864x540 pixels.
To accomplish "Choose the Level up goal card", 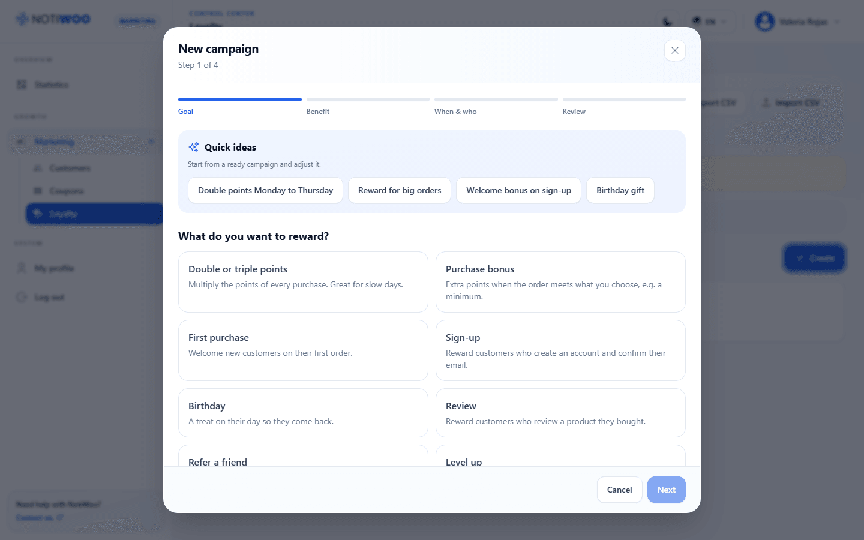I will [560, 456].
